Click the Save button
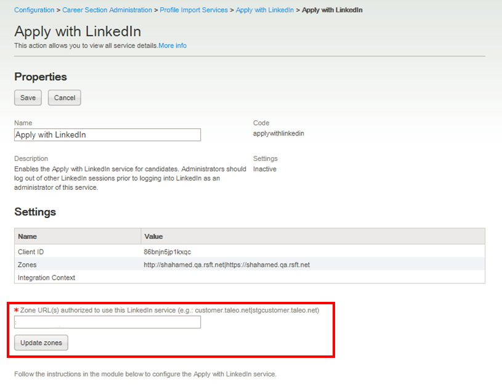Screen dimensions: 502x385 point(28,98)
